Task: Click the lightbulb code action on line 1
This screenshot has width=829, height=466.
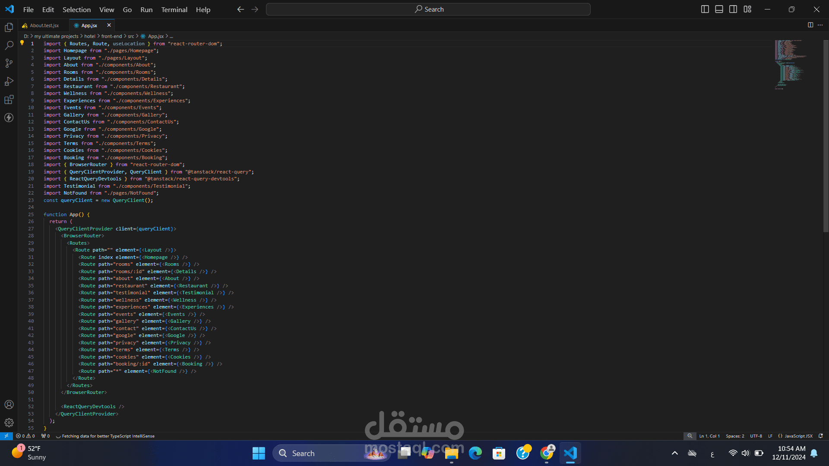Action: coord(22,43)
